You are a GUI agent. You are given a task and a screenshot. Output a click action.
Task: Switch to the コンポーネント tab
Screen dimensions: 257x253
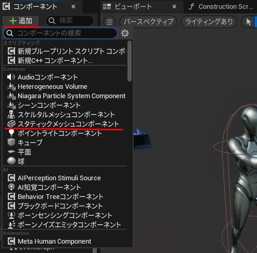[x=35, y=7]
